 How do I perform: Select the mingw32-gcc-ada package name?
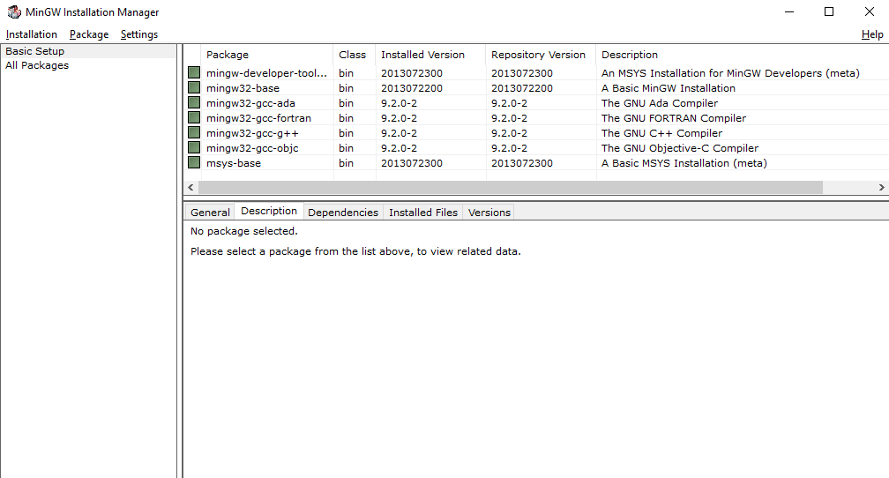coord(250,103)
